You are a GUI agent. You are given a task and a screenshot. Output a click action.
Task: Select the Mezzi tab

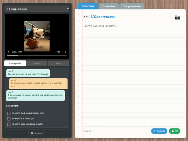pyautogui.click(x=58, y=63)
